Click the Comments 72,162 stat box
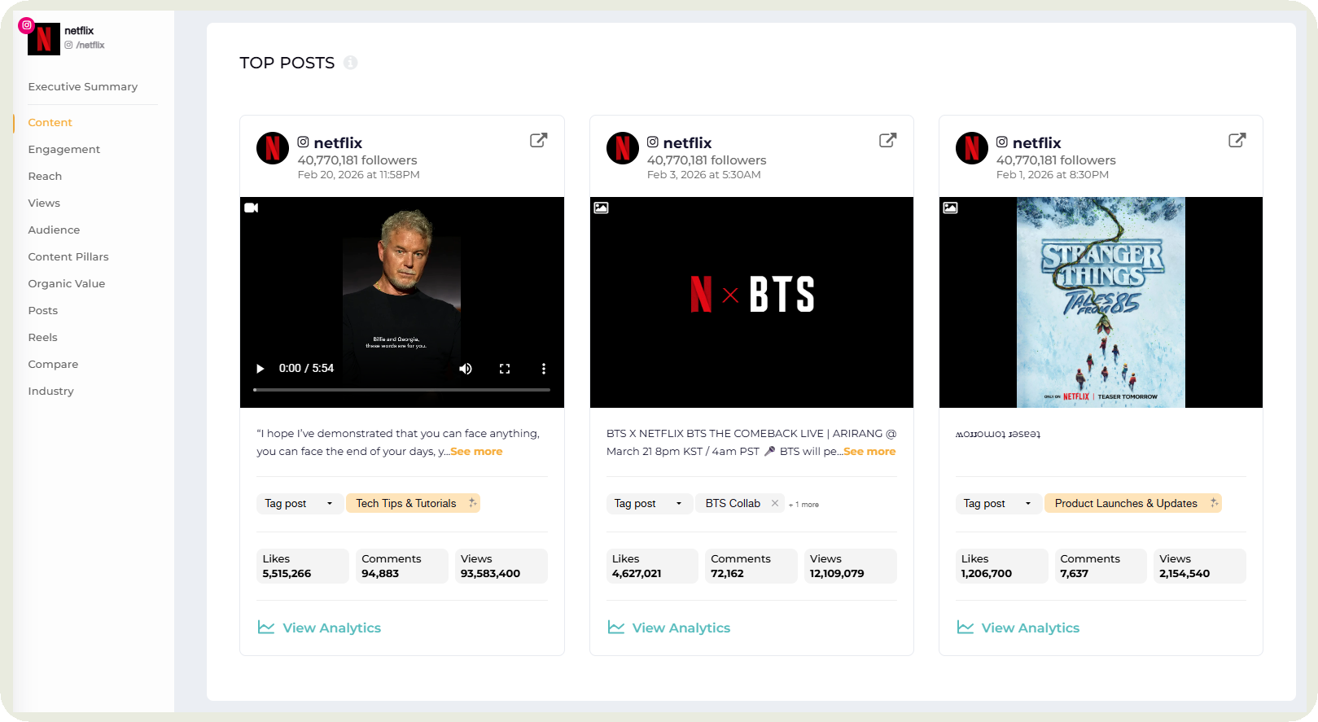 [x=751, y=566]
